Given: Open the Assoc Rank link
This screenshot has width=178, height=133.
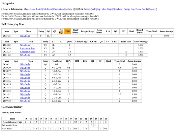Looking at the screenshot, I should tap(35, 9).
